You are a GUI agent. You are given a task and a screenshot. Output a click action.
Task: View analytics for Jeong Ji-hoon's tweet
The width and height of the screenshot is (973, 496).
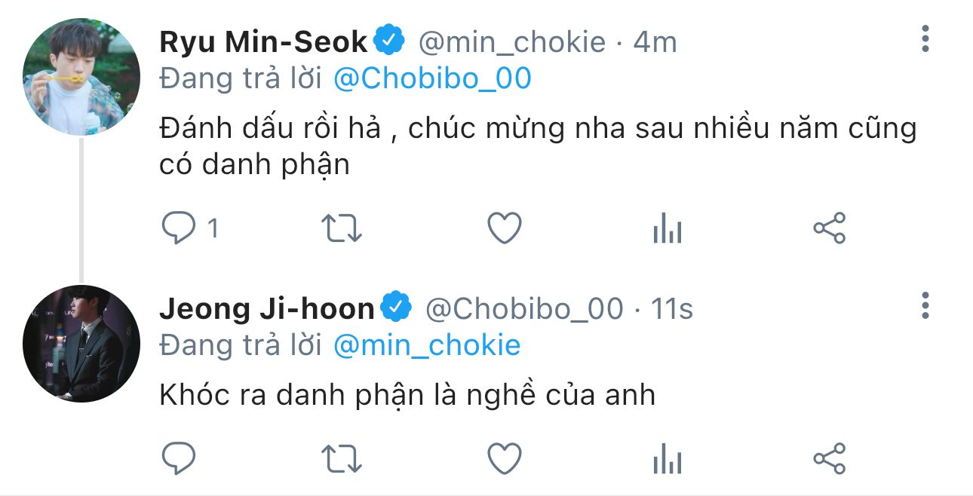pyautogui.click(x=668, y=458)
